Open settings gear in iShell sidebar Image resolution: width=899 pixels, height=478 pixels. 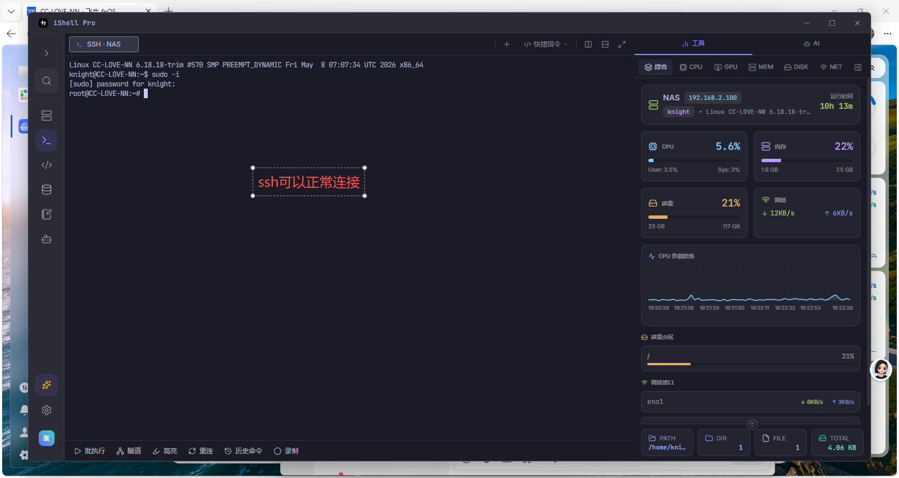[x=47, y=410]
